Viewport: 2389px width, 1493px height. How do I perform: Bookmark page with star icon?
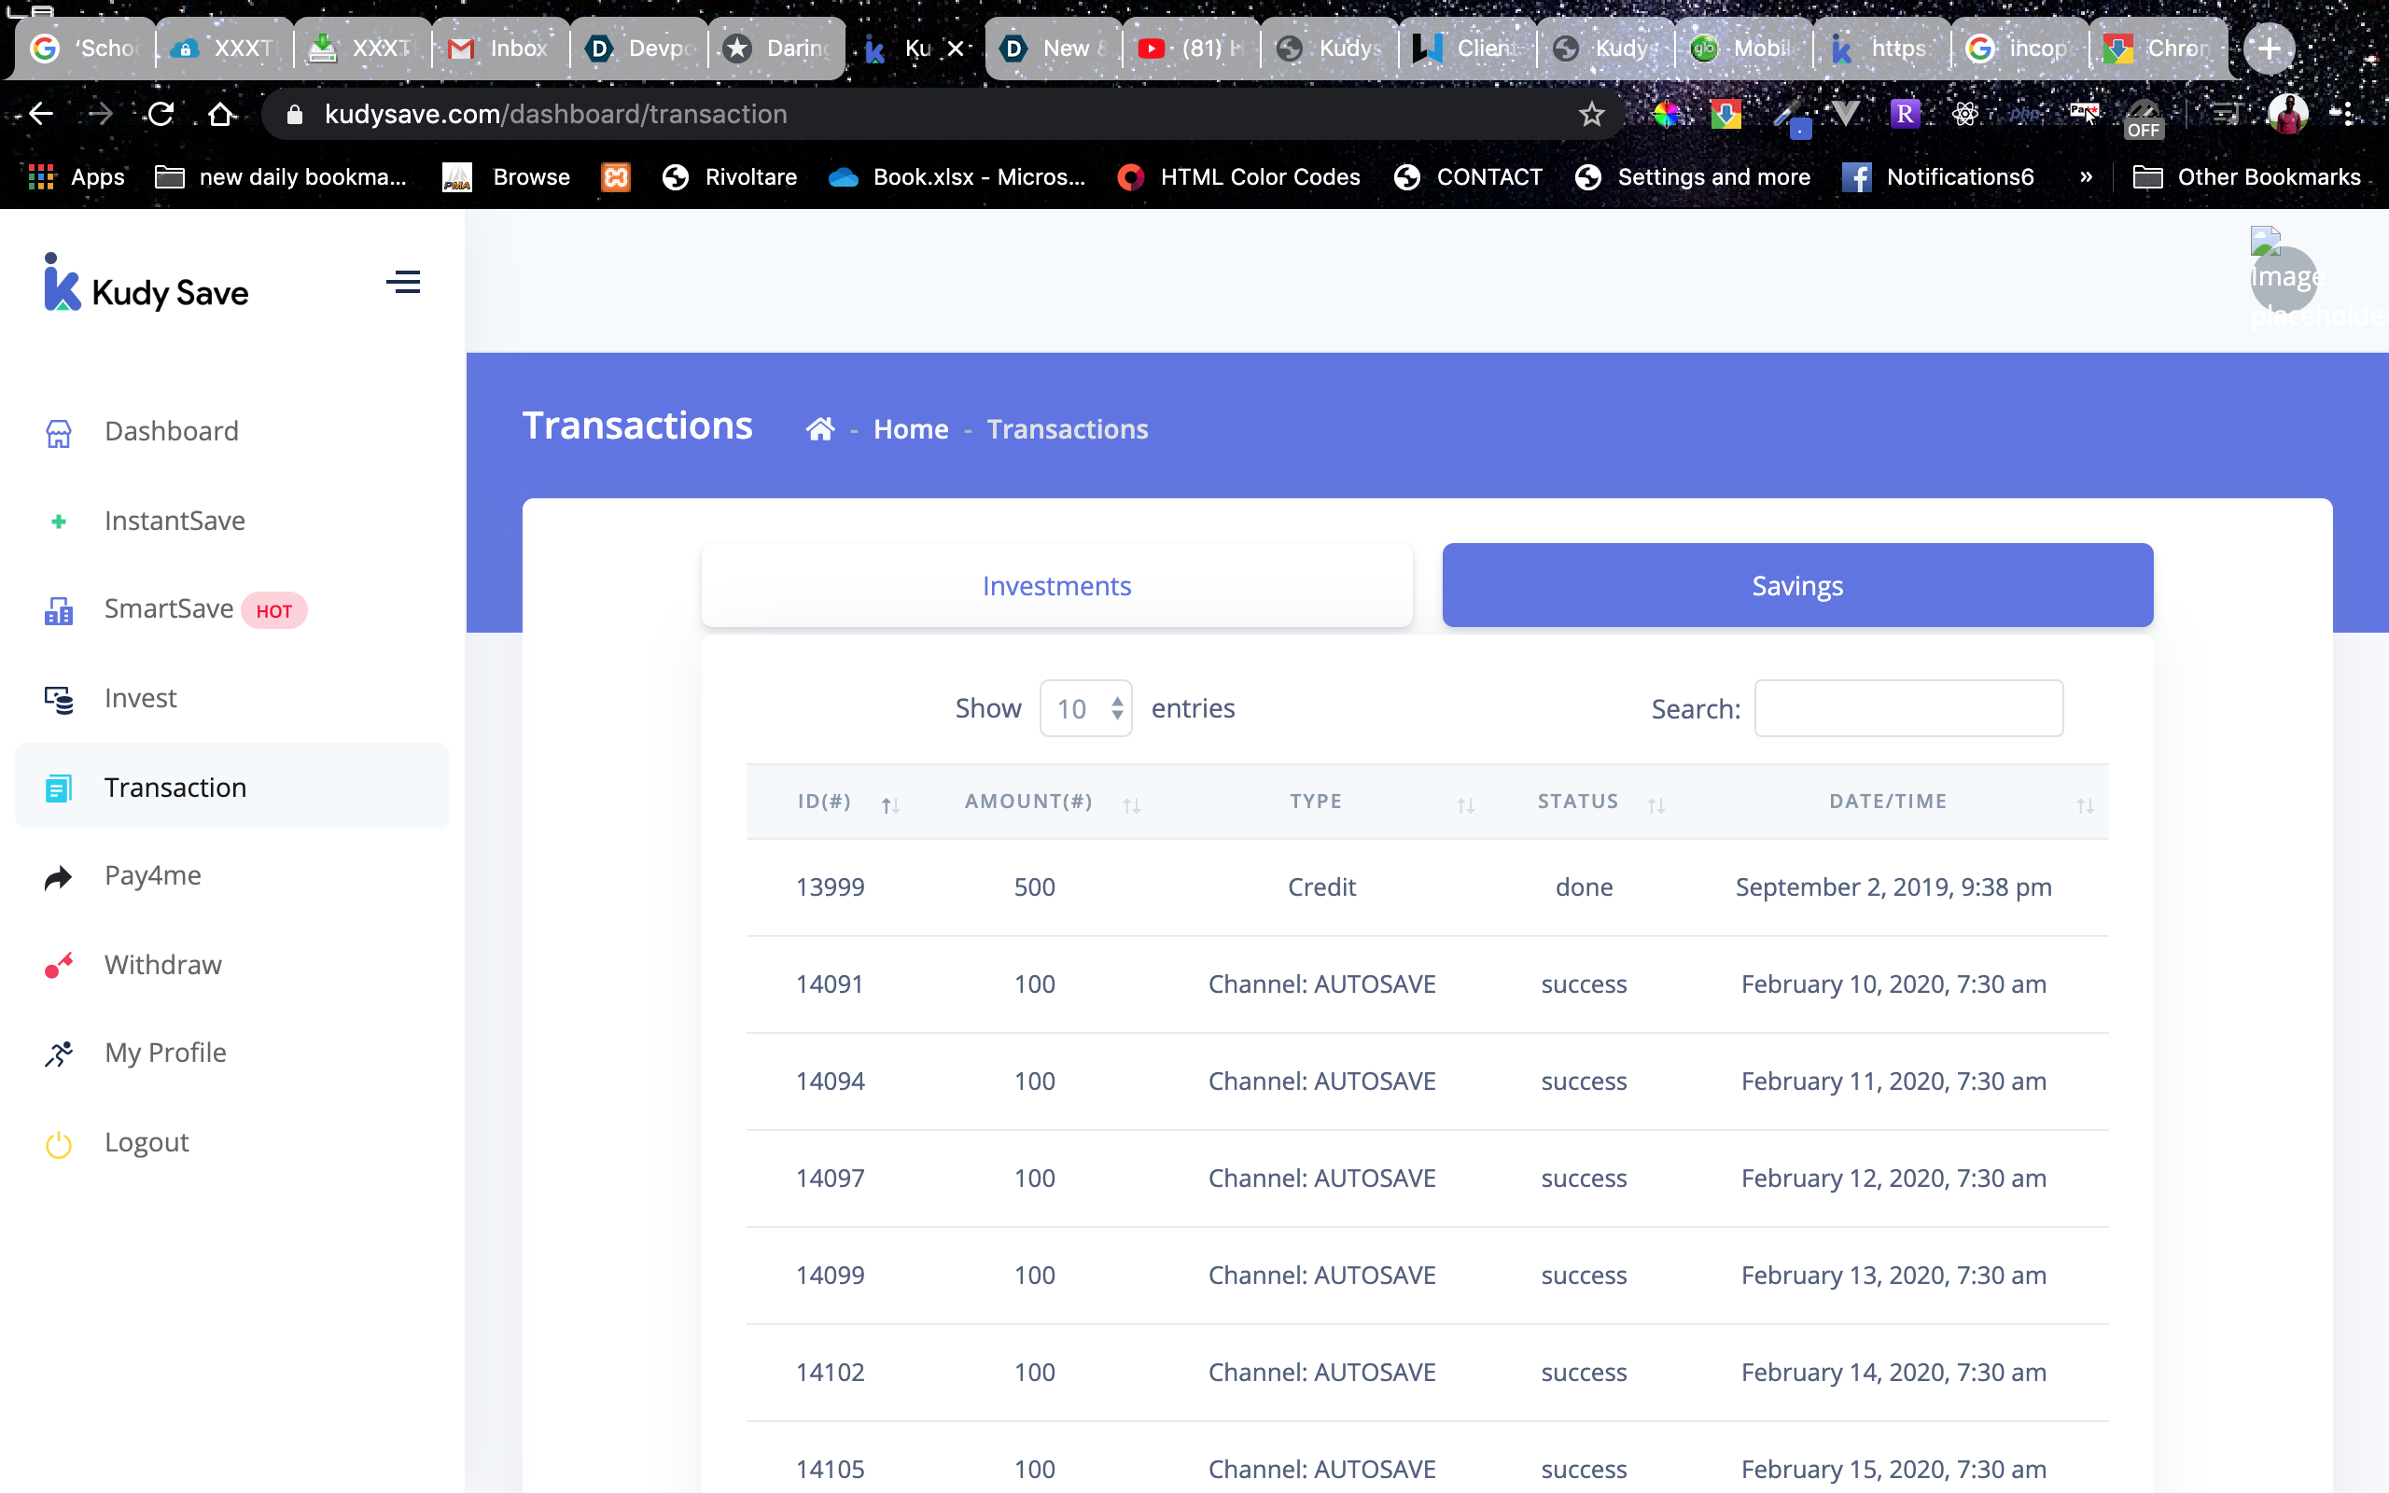(1591, 115)
